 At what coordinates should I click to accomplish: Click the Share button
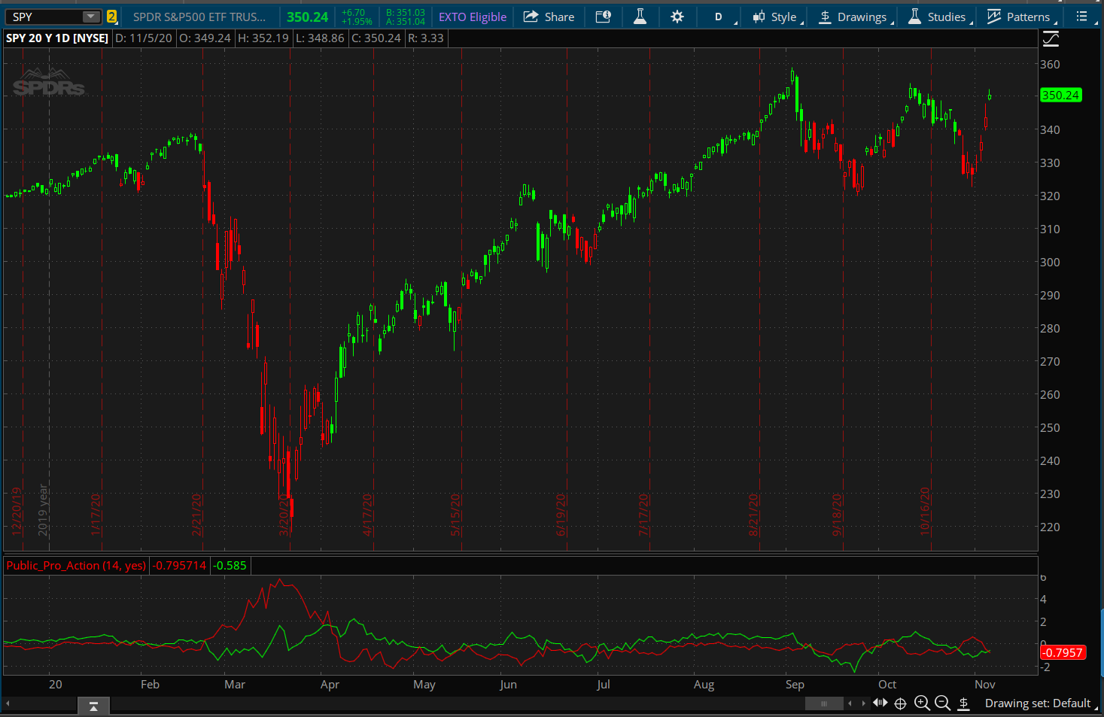(x=549, y=17)
